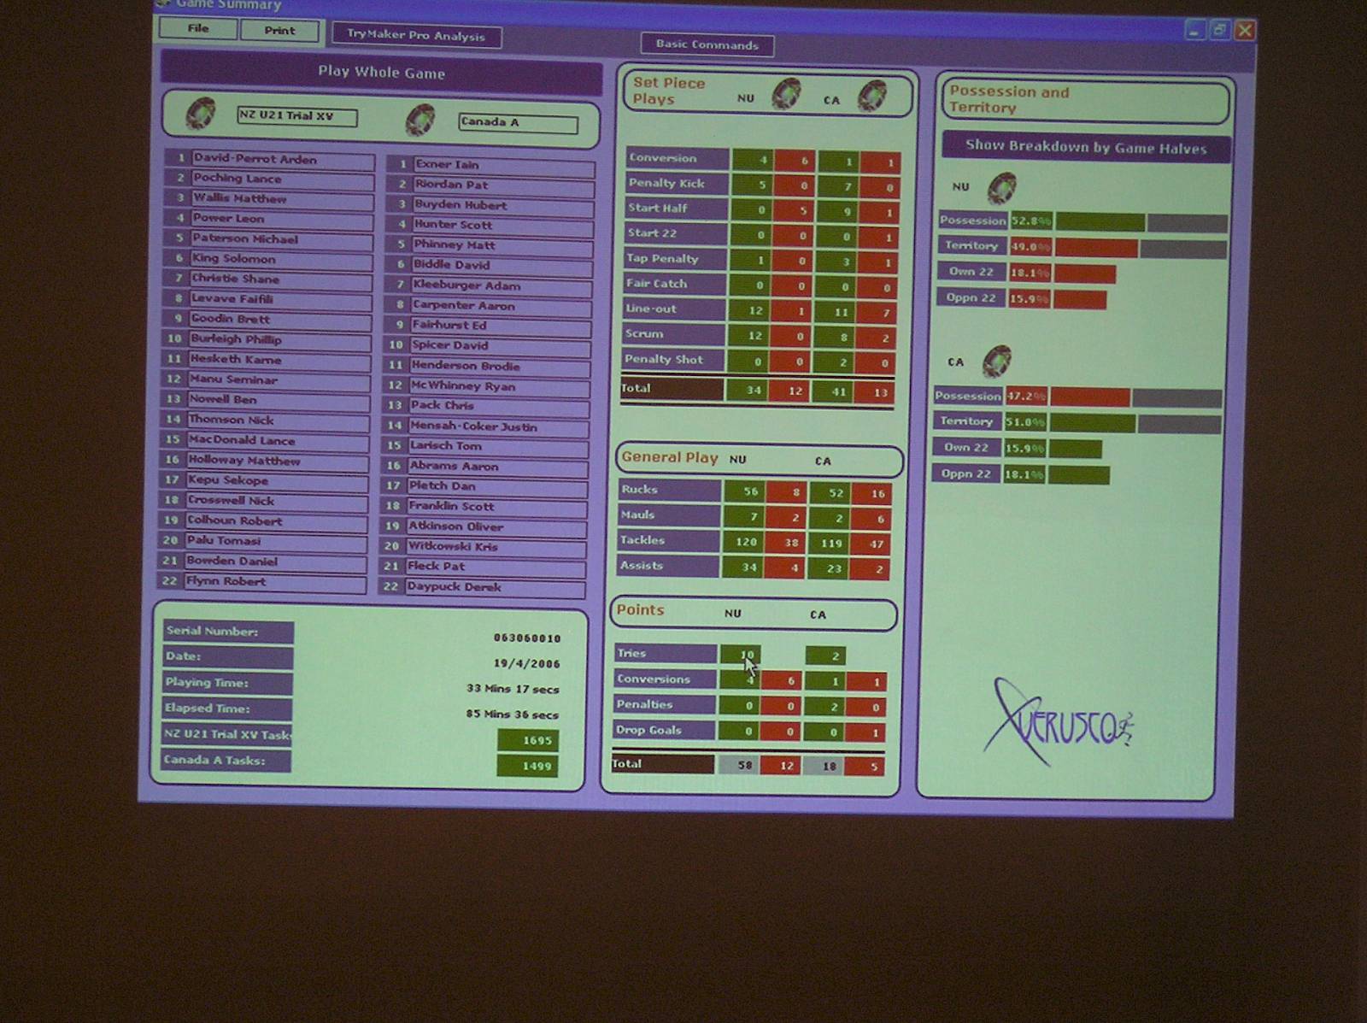Click the NZ U21 Trial XV tasks value 1695
The height and width of the screenshot is (1023, 1367).
click(x=527, y=740)
